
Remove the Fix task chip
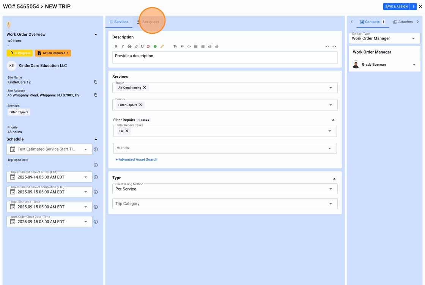click(127, 131)
